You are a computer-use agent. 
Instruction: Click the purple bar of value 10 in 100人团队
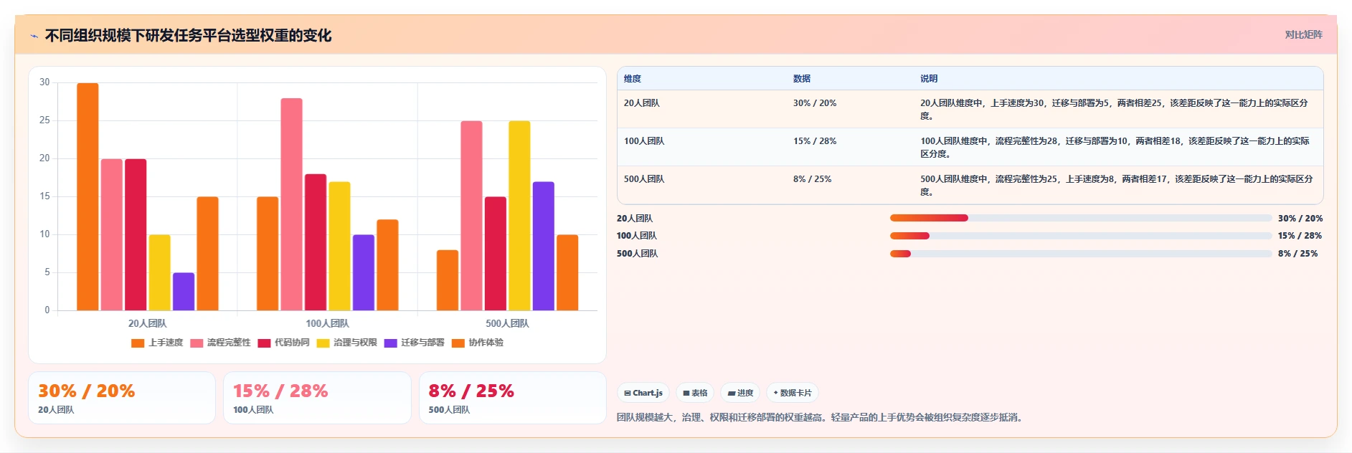[x=364, y=272]
